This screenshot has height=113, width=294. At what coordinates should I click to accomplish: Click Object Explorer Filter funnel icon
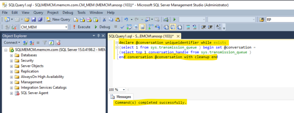click(45, 42)
